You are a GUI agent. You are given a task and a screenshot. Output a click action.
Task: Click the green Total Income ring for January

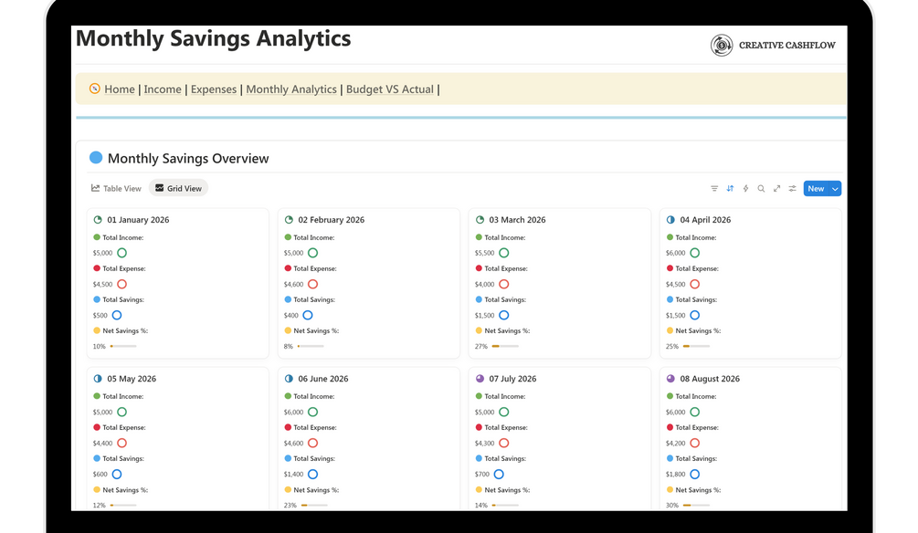coord(121,253)
